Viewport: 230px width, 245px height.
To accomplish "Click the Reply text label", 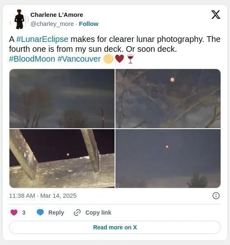I will (x=56, y=213).
